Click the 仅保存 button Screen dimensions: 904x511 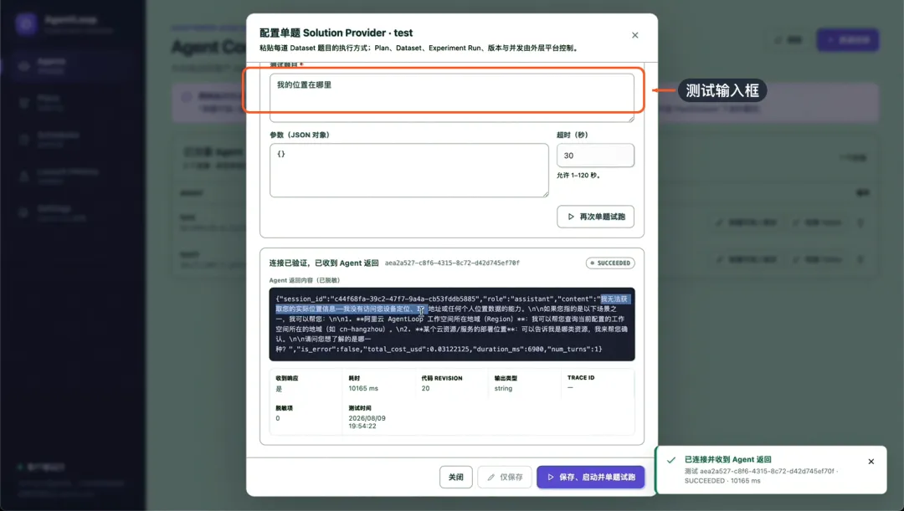[x=505, y=477]
